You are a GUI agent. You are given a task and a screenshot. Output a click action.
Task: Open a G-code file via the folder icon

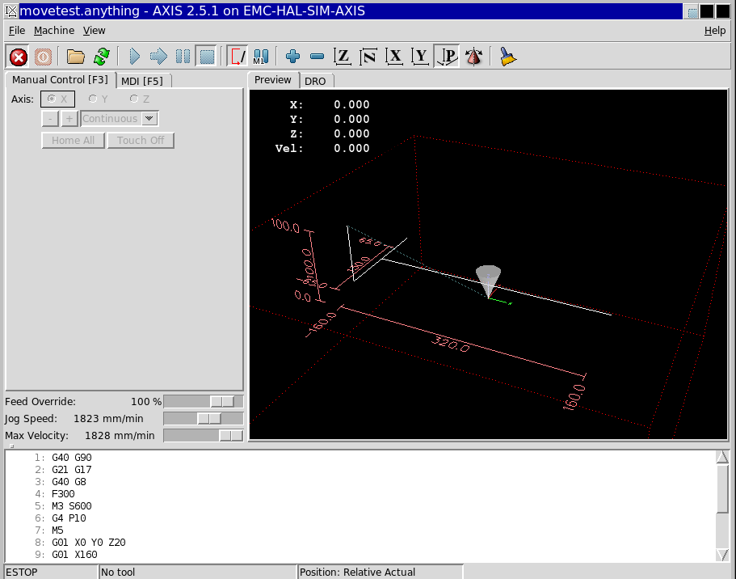(76, 57)
